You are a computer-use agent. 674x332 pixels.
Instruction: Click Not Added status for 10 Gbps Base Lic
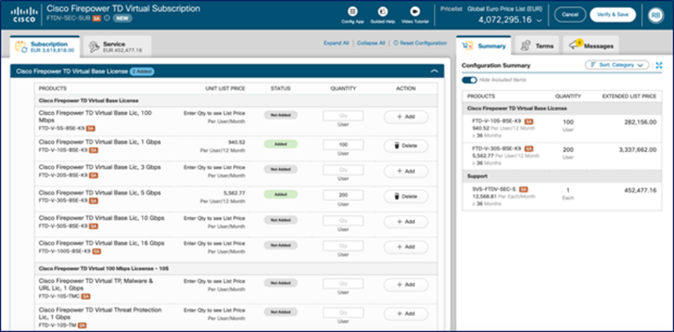pyautogui.click(x=281, y=220)
